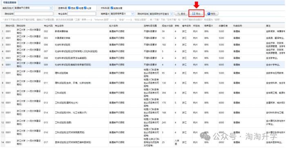The image size is (286, 148).
Task: Click the plan number cell 168
Action: pos(164,113)
